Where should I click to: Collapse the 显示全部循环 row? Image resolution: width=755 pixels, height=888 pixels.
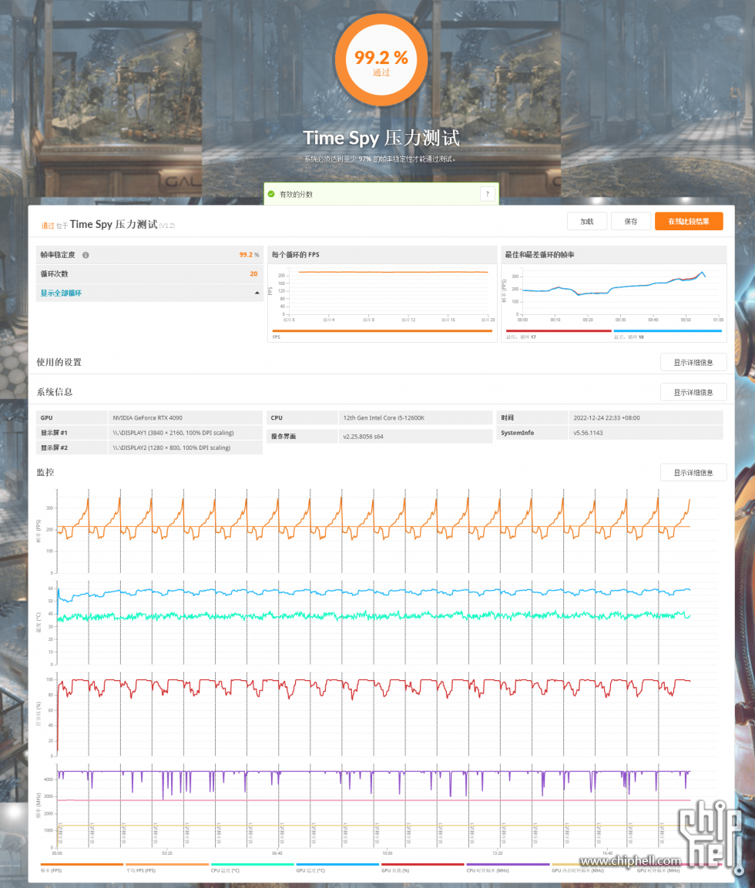coord(149,293)
